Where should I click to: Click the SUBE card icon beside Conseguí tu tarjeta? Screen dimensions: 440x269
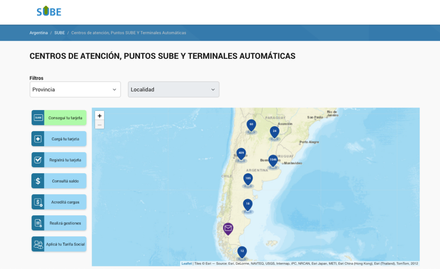point(38,118)
